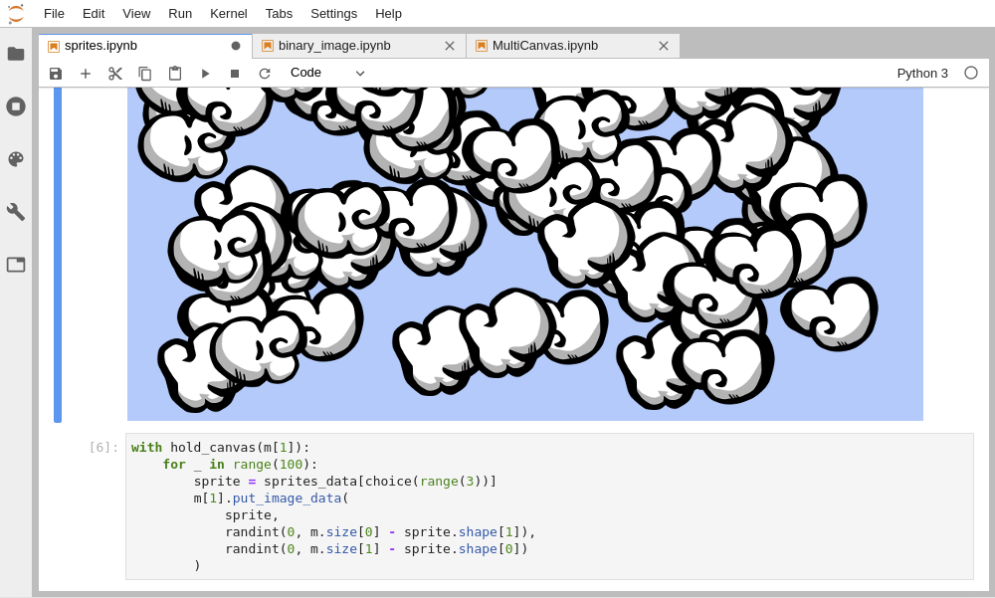This screenshot has width=995, height=598.
Task: Open the Kernel menu
Action: [x=229, y=13]
